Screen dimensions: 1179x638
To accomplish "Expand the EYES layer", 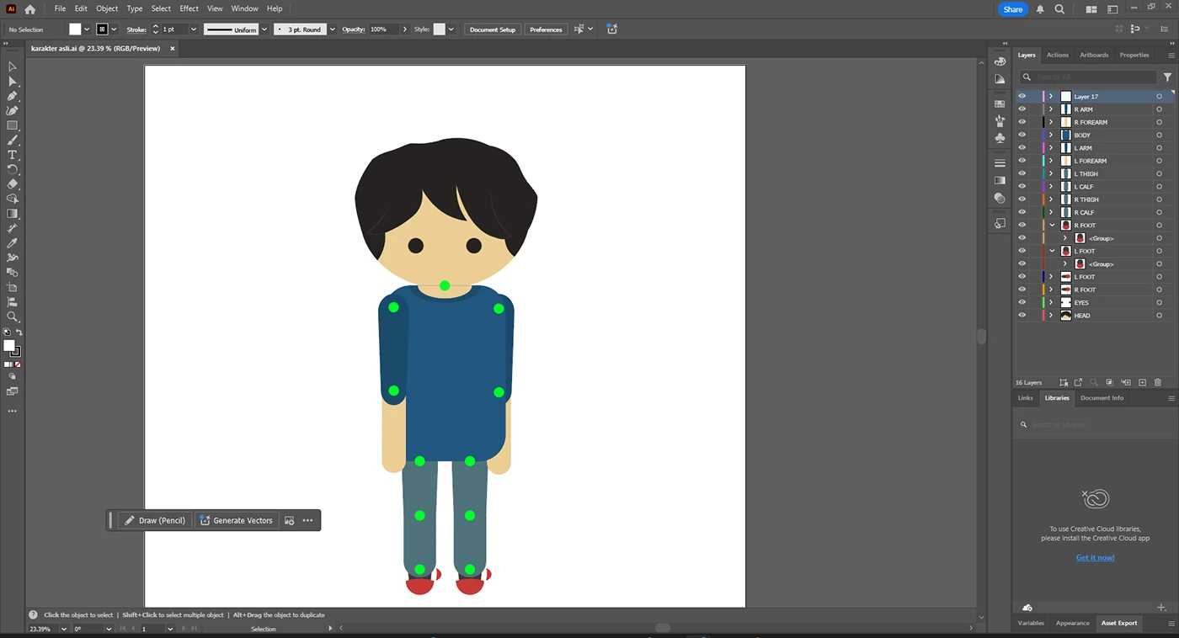I will (1051, 302).
